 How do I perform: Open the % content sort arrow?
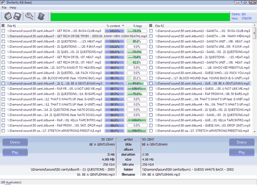[123, 26]
